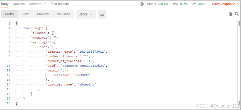Toggle line wrap icon
The height and width of the screenshot is (110, 241).
coord(102,14)
